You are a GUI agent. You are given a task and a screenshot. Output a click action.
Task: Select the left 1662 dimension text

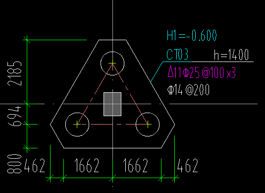click(87, 165)
